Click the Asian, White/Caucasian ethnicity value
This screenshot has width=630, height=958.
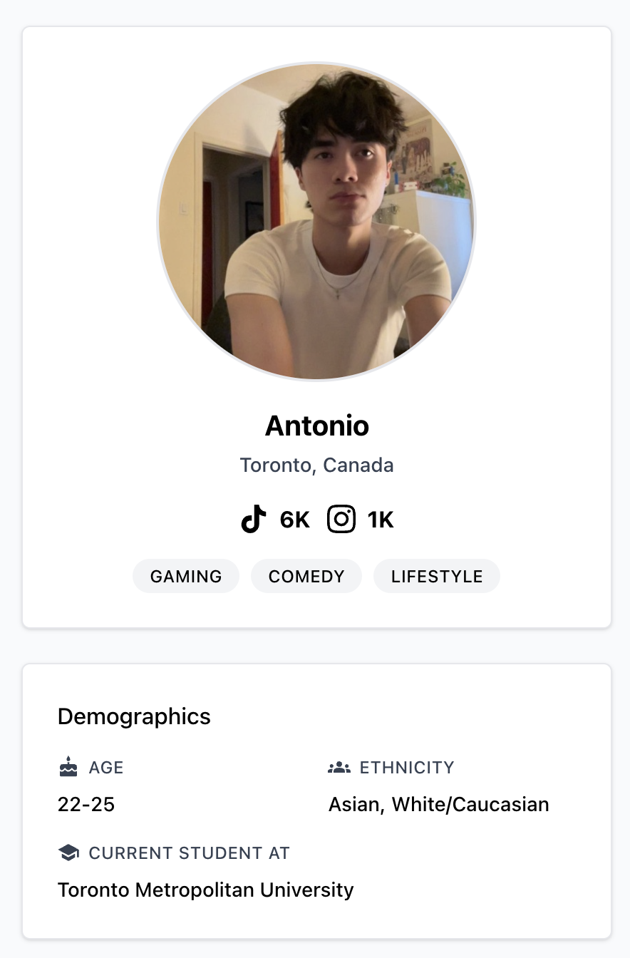(439, 805)
